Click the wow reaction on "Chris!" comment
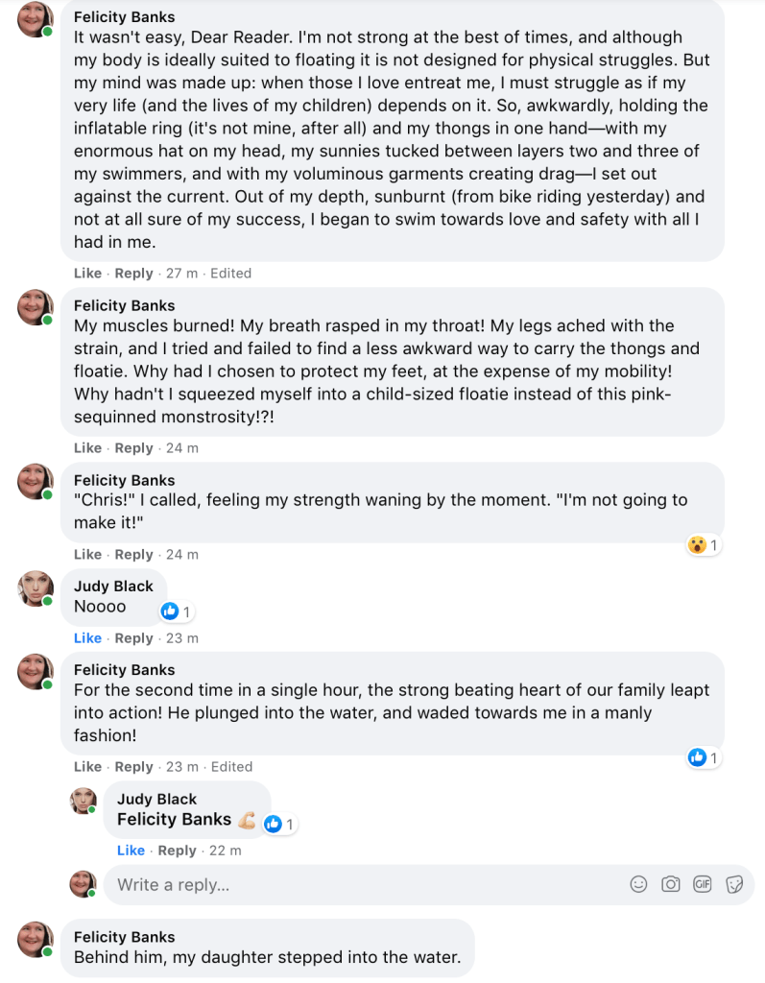 698,545
